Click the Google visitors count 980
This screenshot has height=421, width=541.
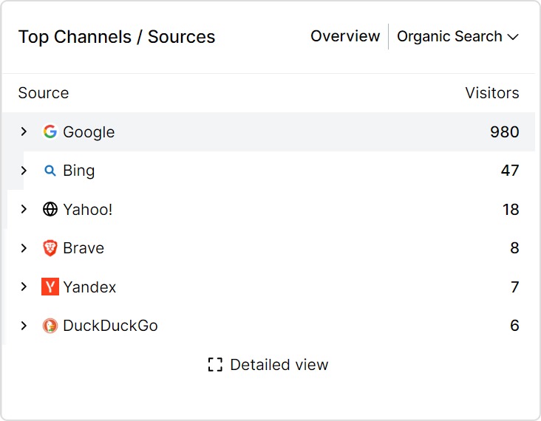click(504, 132)
